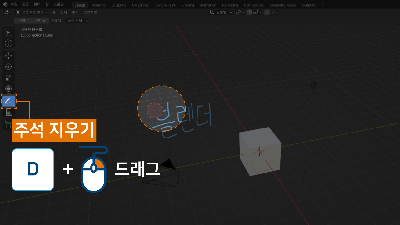Click the 추가 header menu button

[x=75, y=12]
